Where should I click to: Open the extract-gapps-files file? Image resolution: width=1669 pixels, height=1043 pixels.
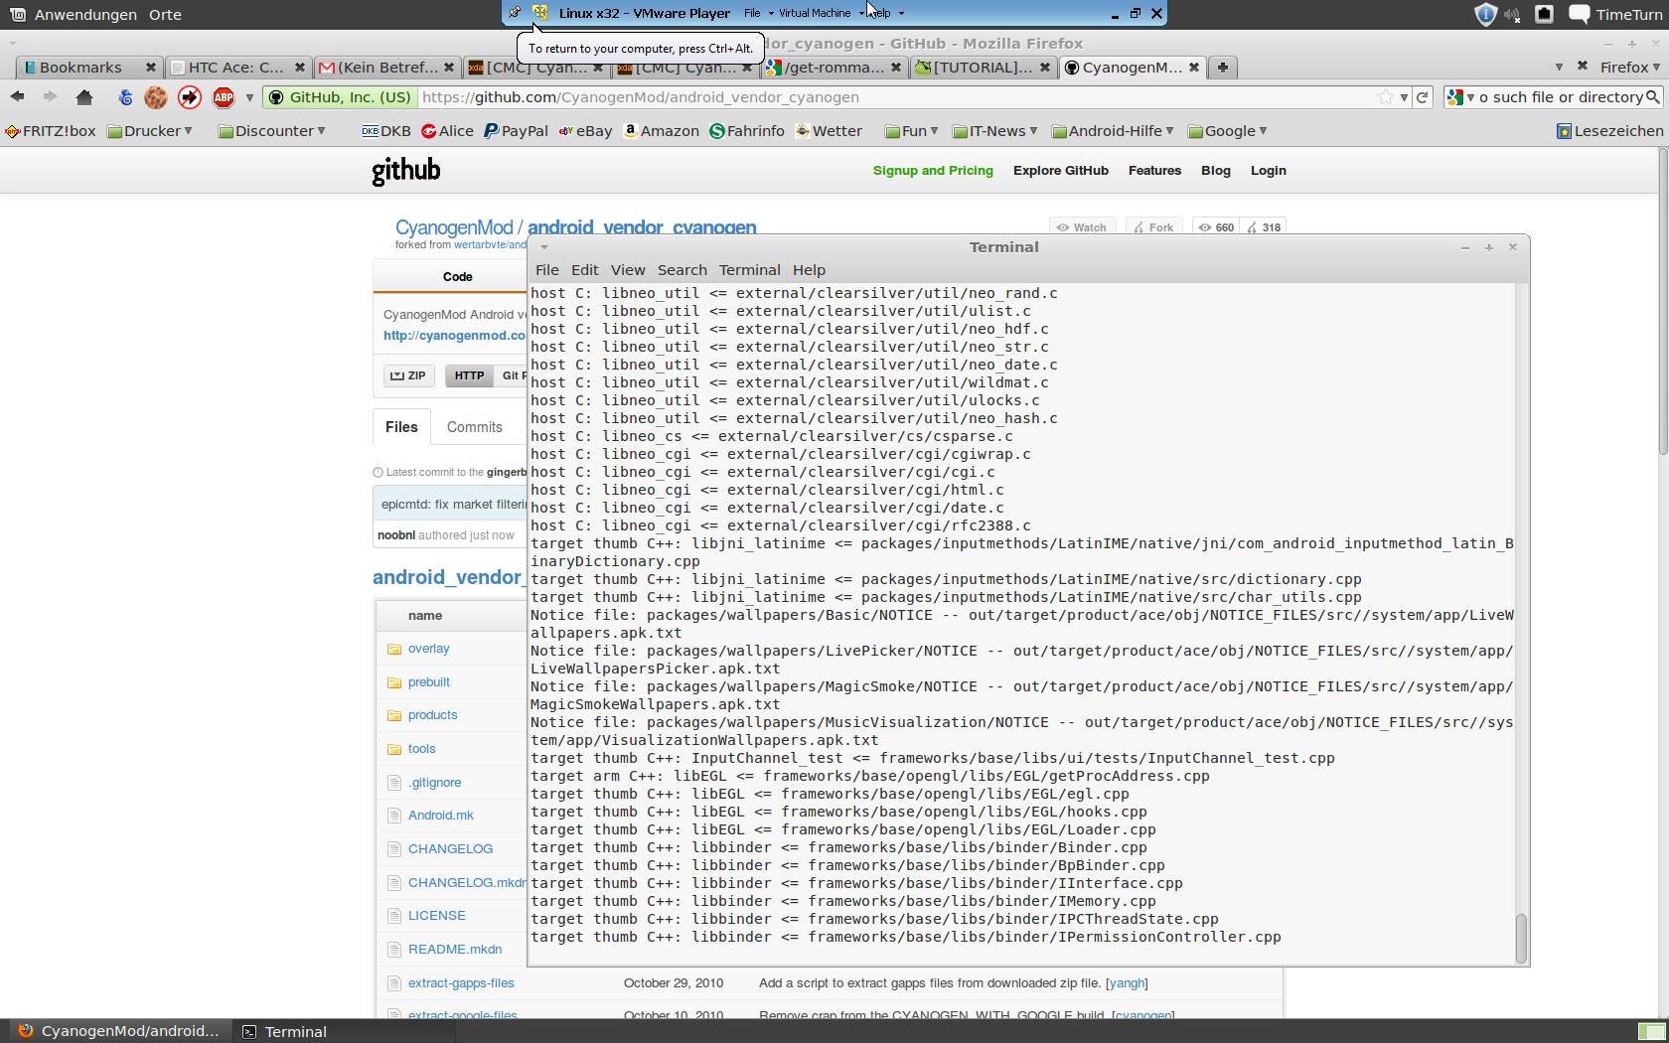pos(461,983)
